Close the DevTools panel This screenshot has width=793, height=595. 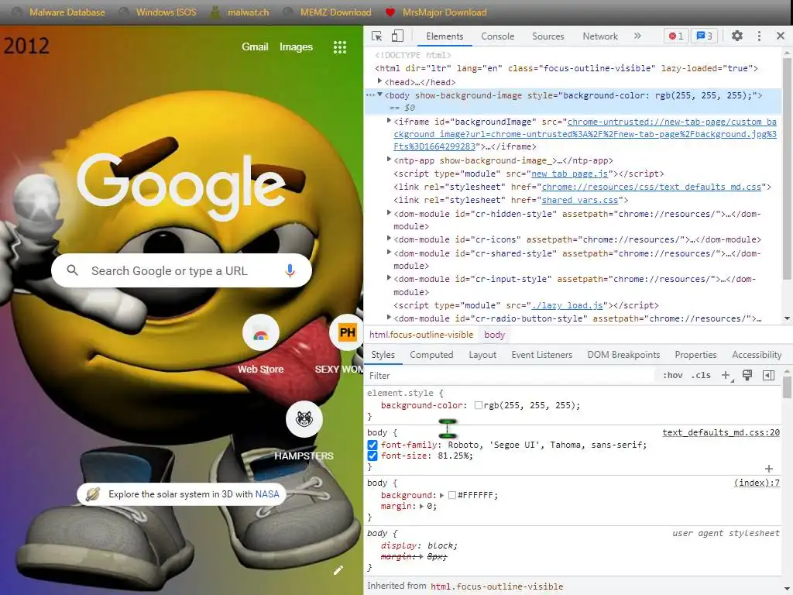coord(780,36)
